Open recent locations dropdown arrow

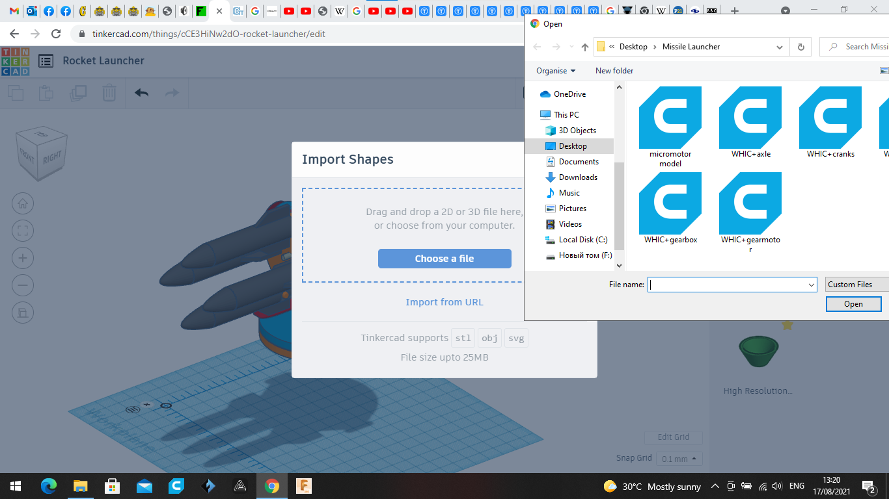(571, 47)
